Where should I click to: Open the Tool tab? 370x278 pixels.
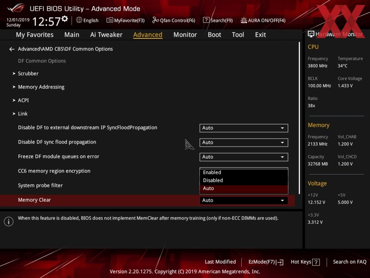[x=238, y=35]
